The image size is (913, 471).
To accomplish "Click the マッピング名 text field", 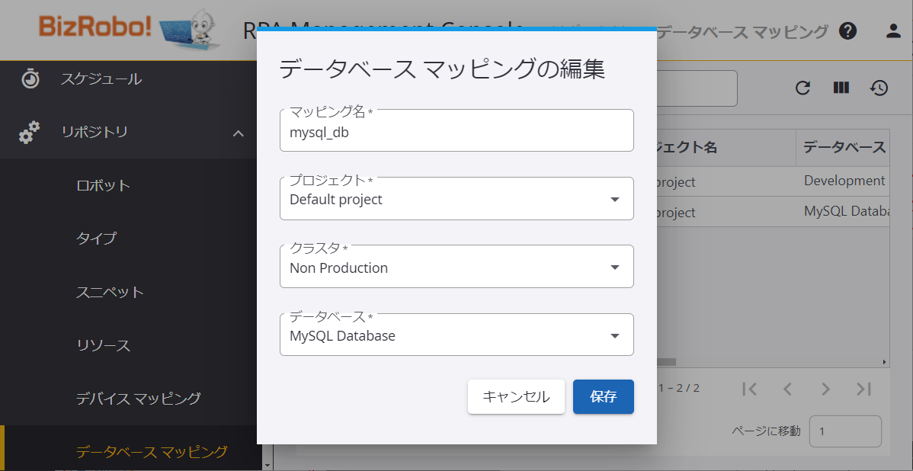I will point(456,130).
